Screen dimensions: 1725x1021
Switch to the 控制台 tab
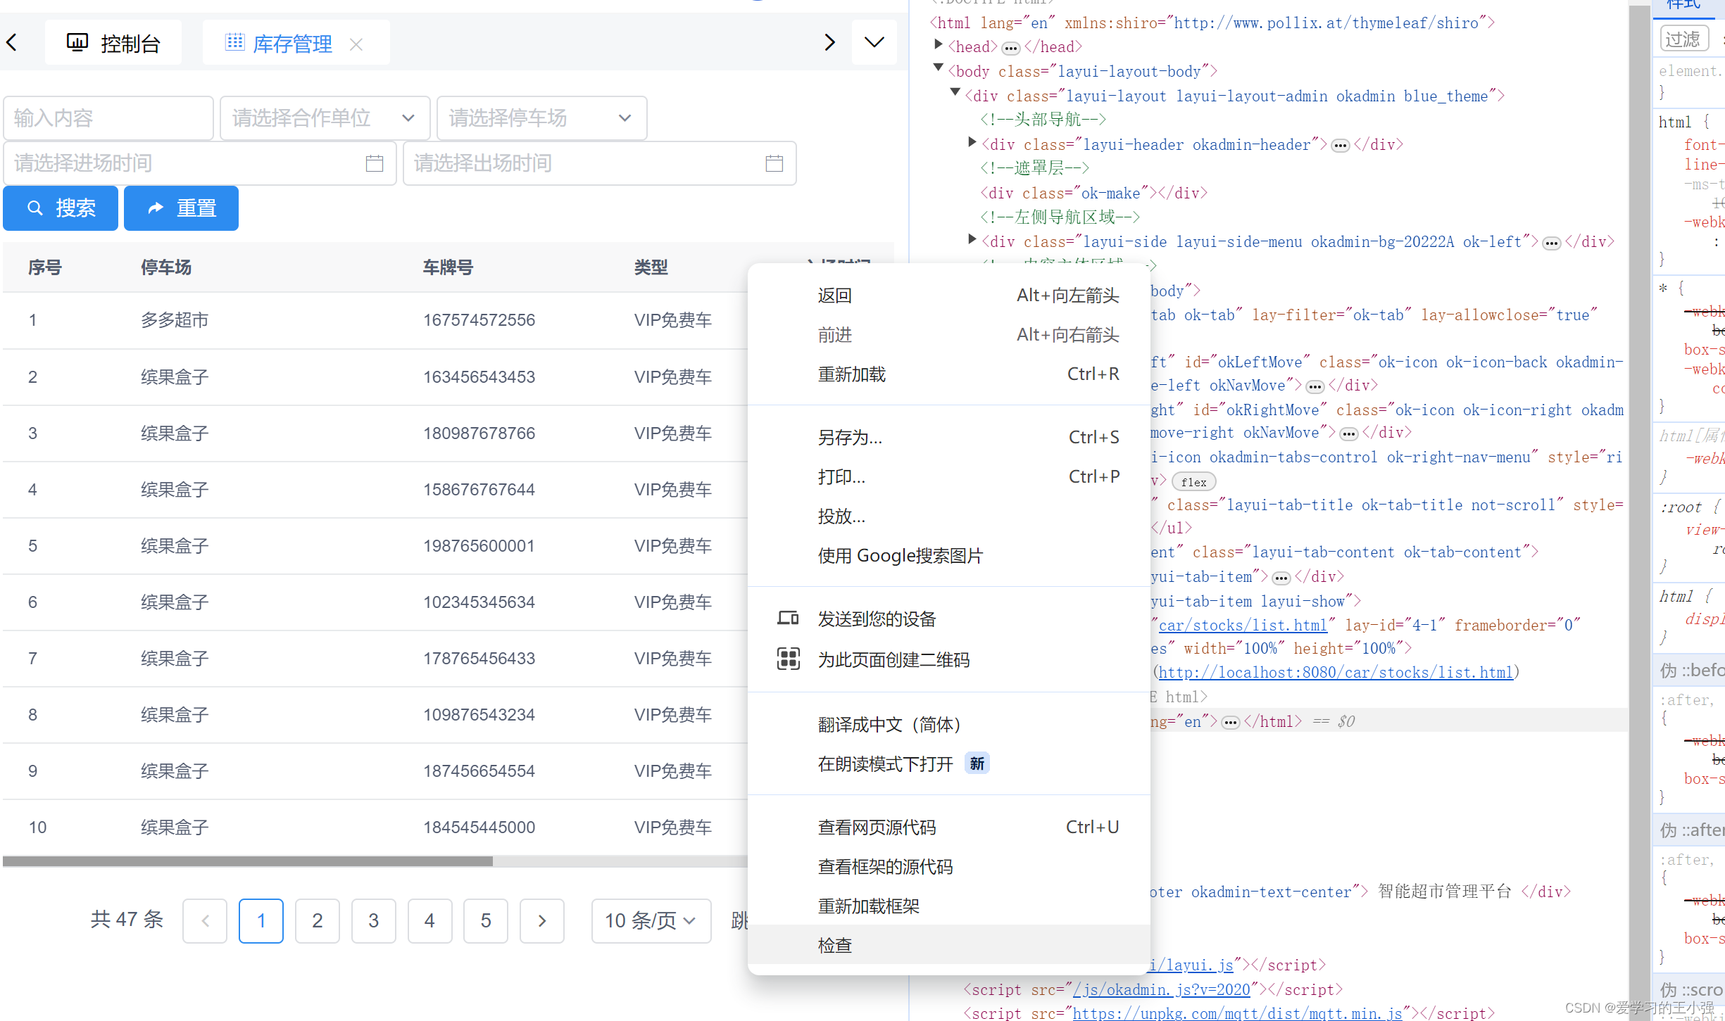113,43
